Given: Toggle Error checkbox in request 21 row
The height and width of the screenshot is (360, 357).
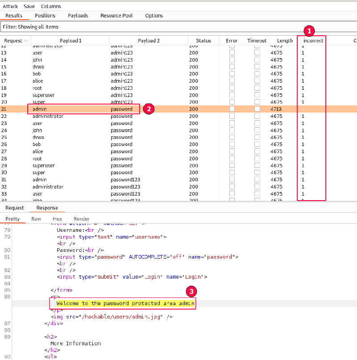Looking at the screenshot, I should coord(232,109).
